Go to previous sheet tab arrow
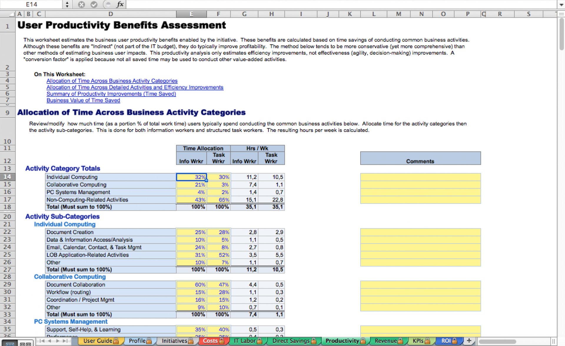Image resolution: width=565 pixels, height=346 pixels. click(50, 341)
